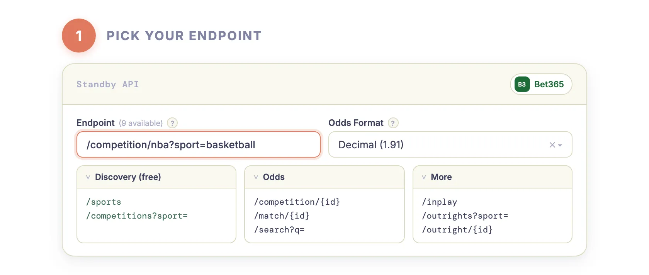The width and height of the screenshot is (649, 275).
Task: Choose the /competition/{id} odds endpoint
Action: point(297,202)
